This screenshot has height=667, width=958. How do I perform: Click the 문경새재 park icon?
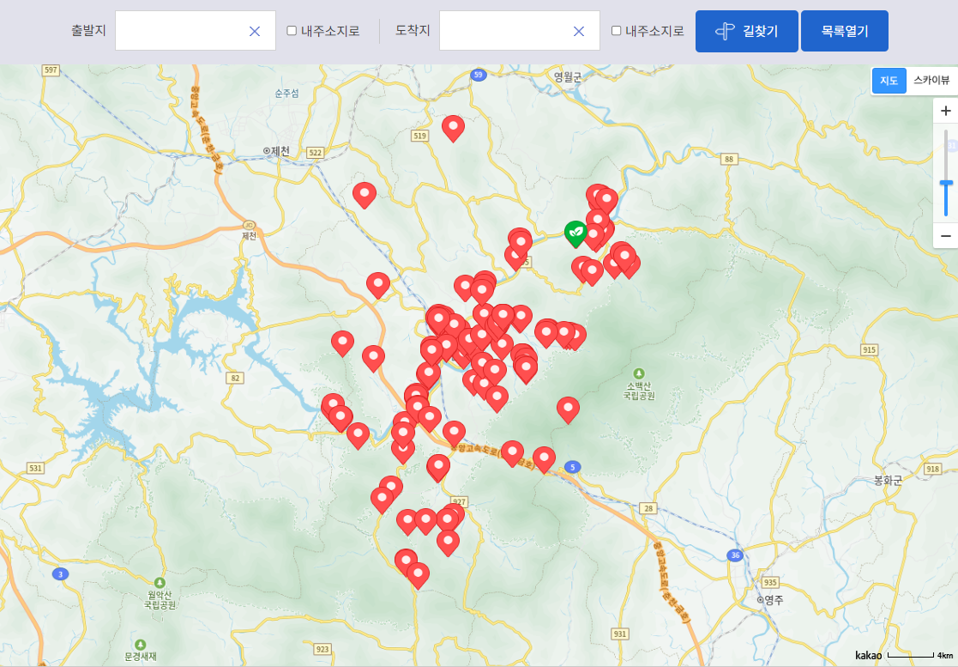tap(140, 645)
